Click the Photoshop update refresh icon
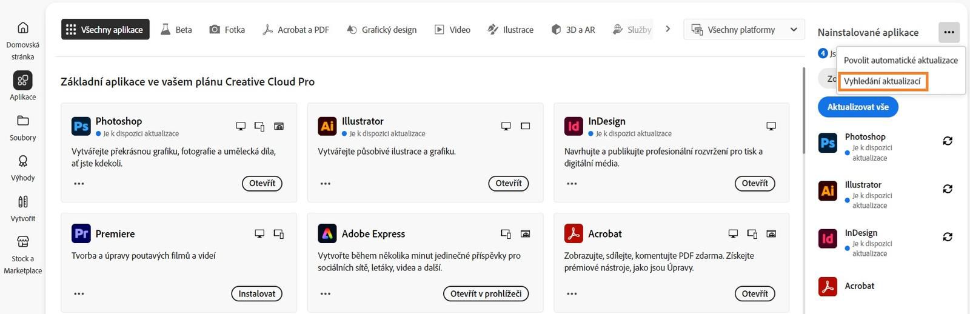 point(948,141)
